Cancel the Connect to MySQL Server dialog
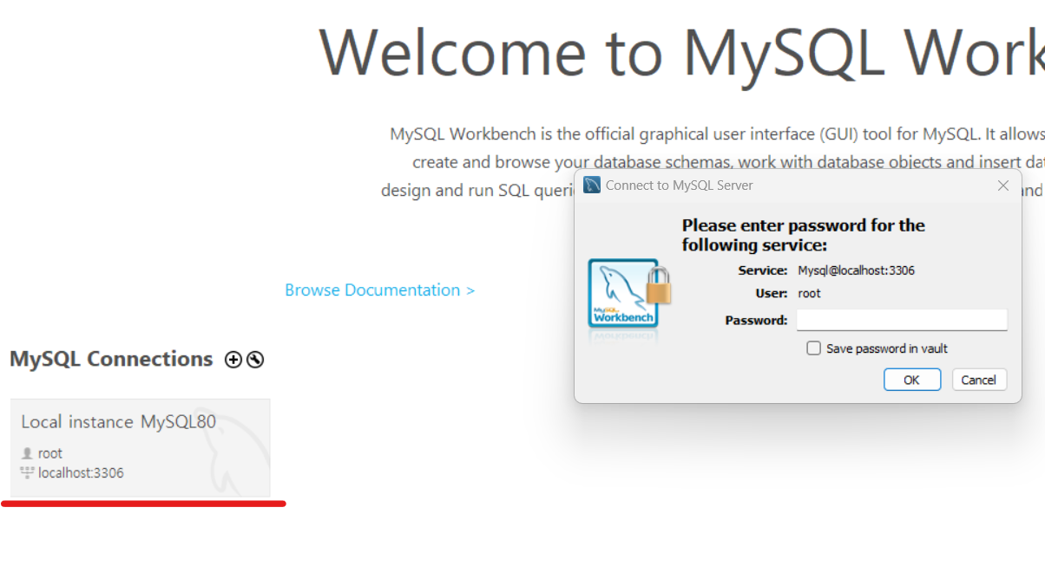This screenshot has height=566, width=1045. point(979,380)
